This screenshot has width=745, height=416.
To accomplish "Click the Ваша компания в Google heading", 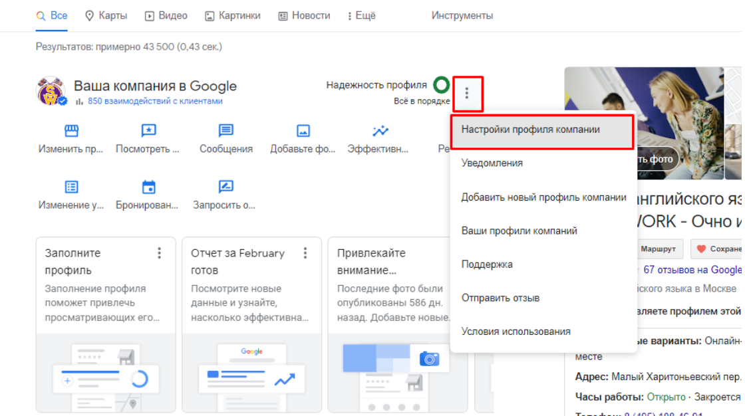I will (x=155, y=86).
